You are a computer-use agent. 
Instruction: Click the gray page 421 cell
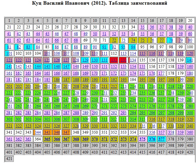click(x=9, y=159)
